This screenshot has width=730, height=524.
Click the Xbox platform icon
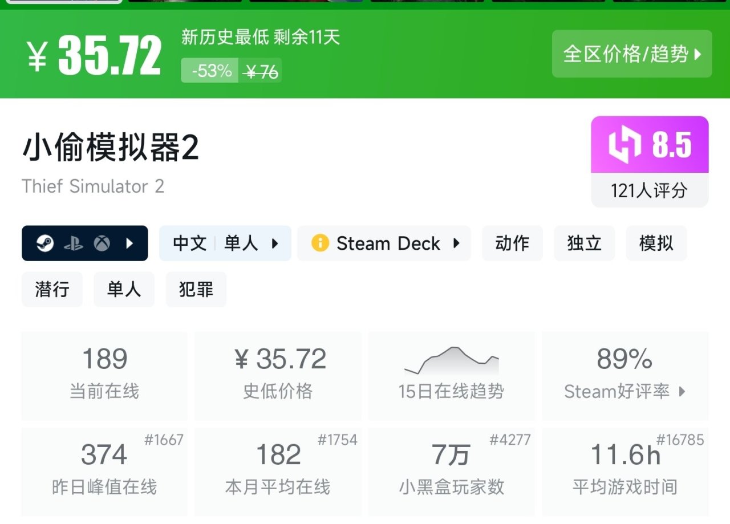pyautogui.click(x=102, y=243)
